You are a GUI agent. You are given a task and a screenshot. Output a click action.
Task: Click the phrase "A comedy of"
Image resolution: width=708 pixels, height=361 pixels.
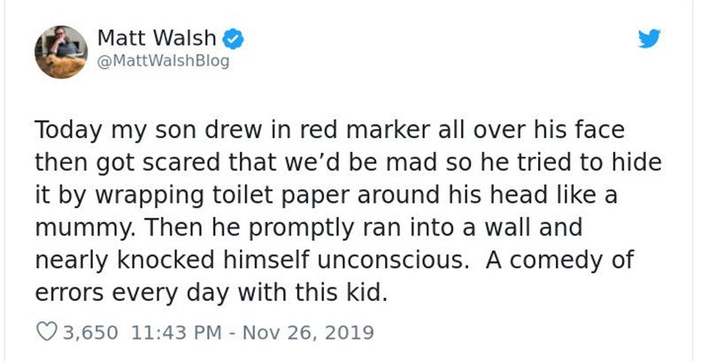click(x=560, y=261)
